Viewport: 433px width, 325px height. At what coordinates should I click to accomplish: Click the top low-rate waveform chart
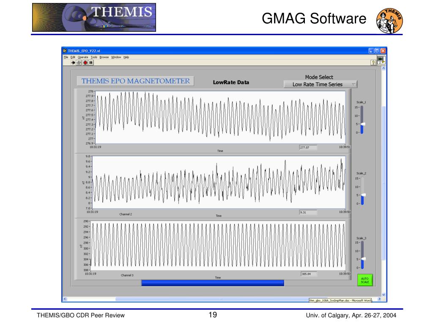220,117
